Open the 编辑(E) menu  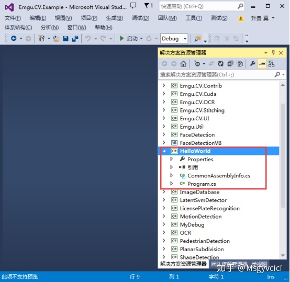(x=38, y=18)
